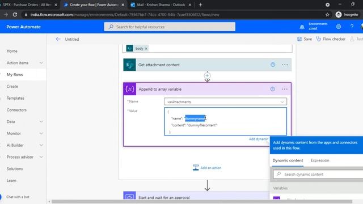Expand the AI Builder section chevron
This screenshot has height=204, width=363.
41,145
